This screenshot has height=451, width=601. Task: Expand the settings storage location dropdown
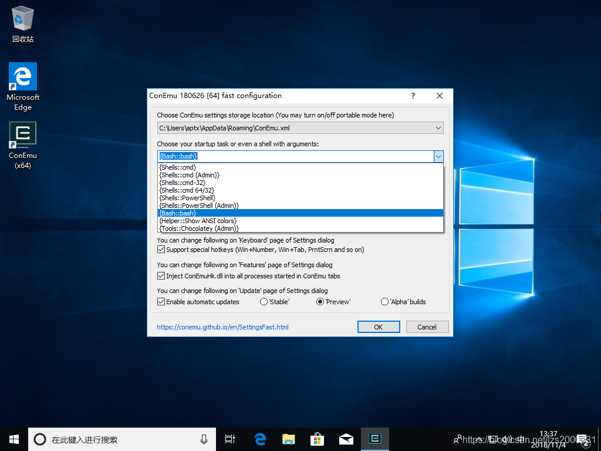[x=438, y=128]
